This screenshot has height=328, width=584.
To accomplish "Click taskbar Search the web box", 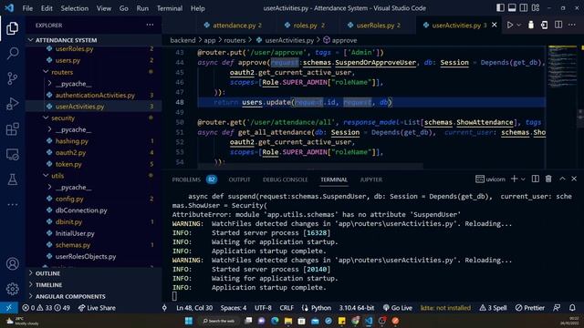I will click(219, 321).
